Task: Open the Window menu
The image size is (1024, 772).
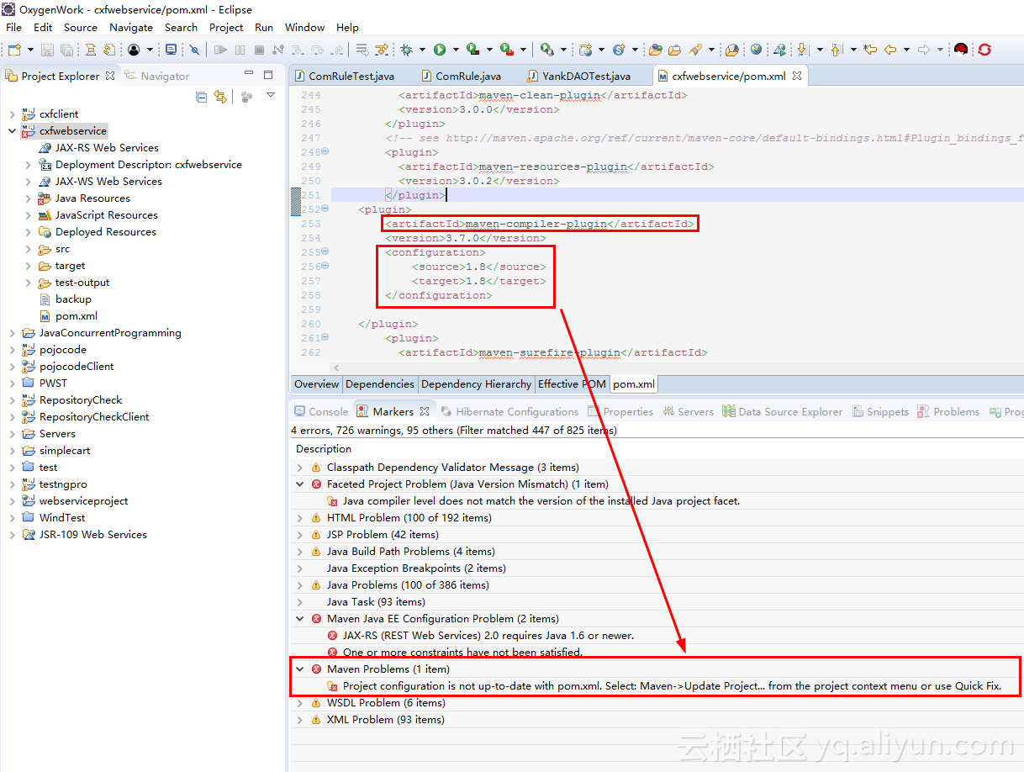Action: click(304, 27)
